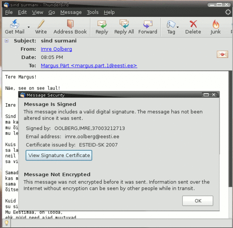The height and width of the screenshot is (228, 233).
Task: Click the line 'Näe, see on see laul!'
Action: coord(33,88)
